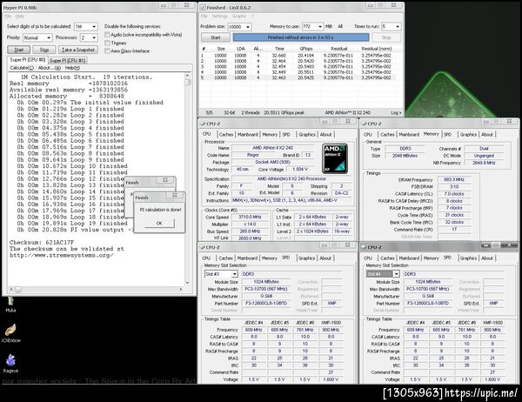Image resolution: width=522 pixels, height=402 pixels.
Task: Click the LinX finished progress bar
Action: pos(301,37)
